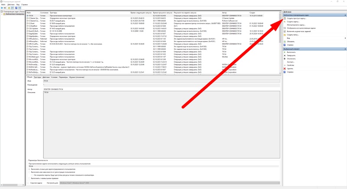Image resolution: width=347 pixels, height=189 pixels.
Task: Click the task list vertical scrollbar
Action: pos(280,43)
